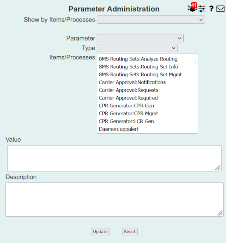The width and height of the screenshot is (226, 243).
Task: Select Carrier Approval:Required list item
Action: pyautogui.click(x=128, y=98)
